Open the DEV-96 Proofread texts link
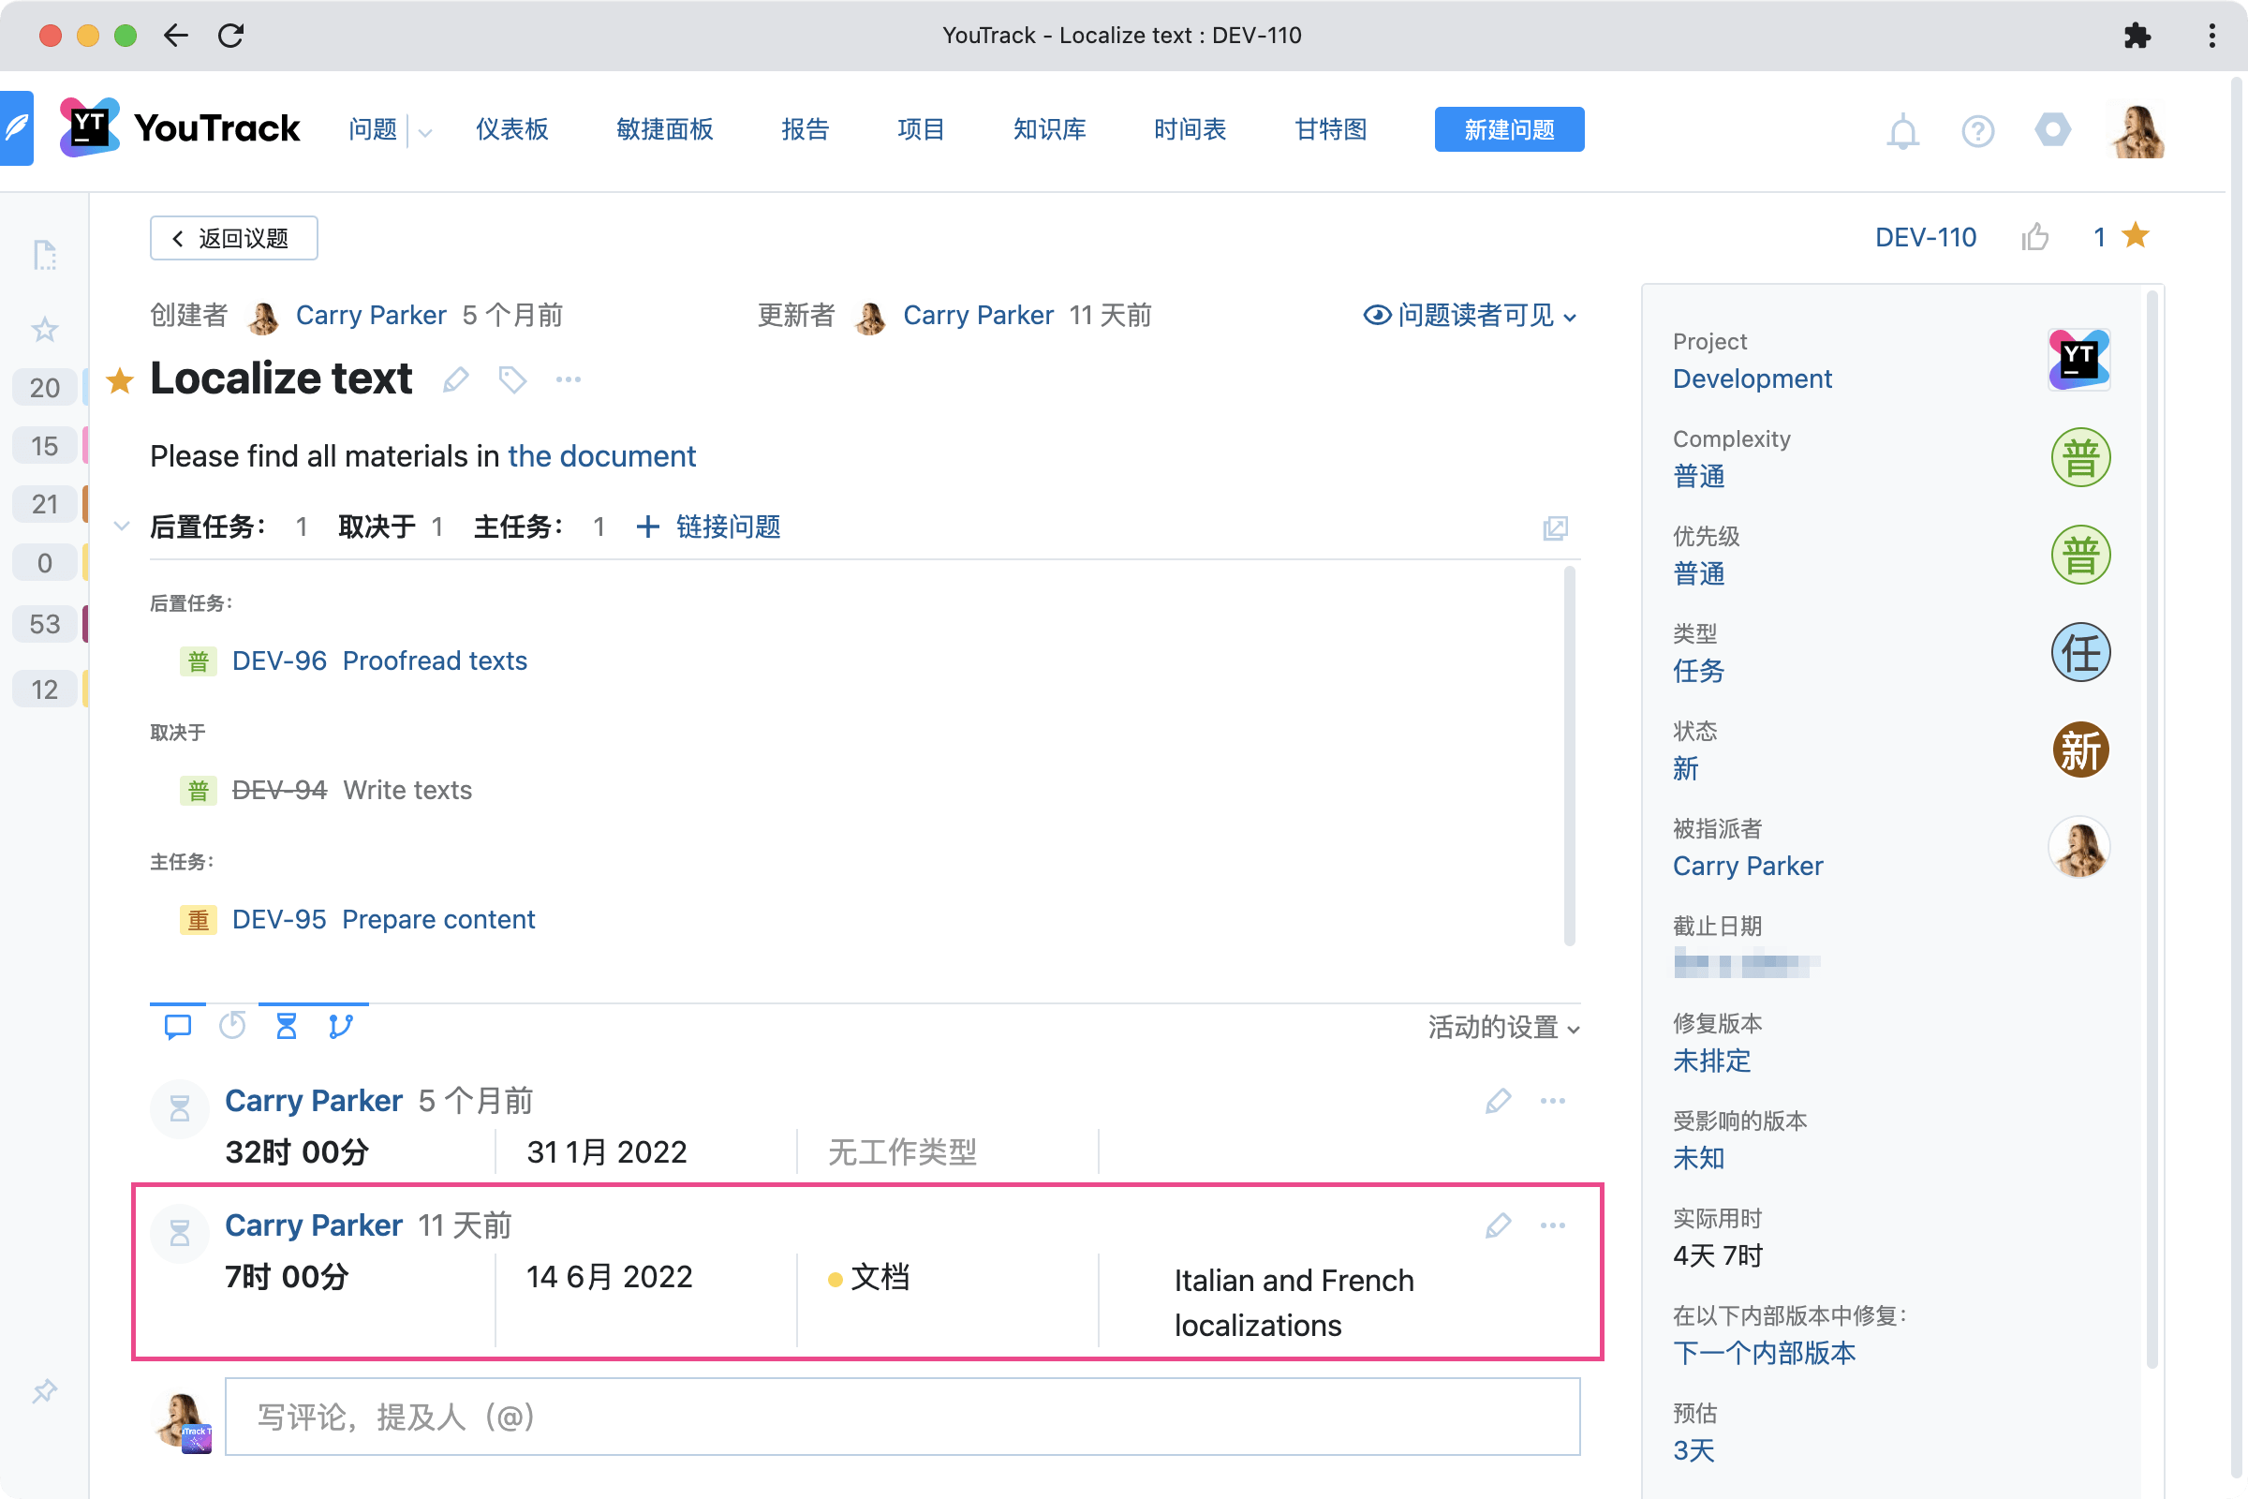The image size is (2248, 1499). [x=379, y=660]
